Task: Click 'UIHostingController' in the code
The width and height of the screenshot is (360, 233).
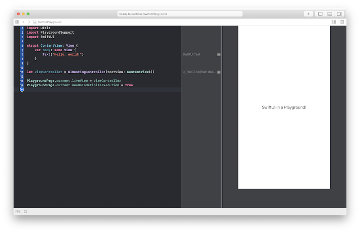Action: (86, 72)
